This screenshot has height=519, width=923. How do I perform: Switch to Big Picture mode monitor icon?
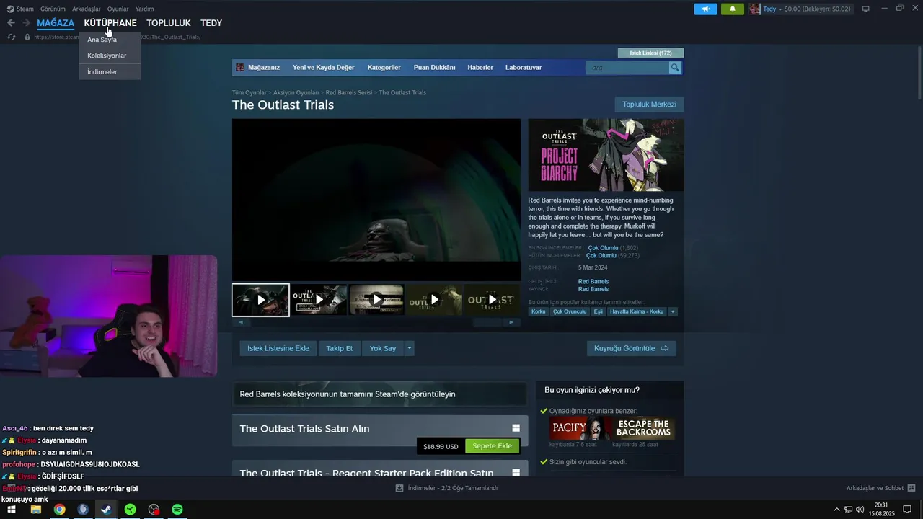[866, 9]
